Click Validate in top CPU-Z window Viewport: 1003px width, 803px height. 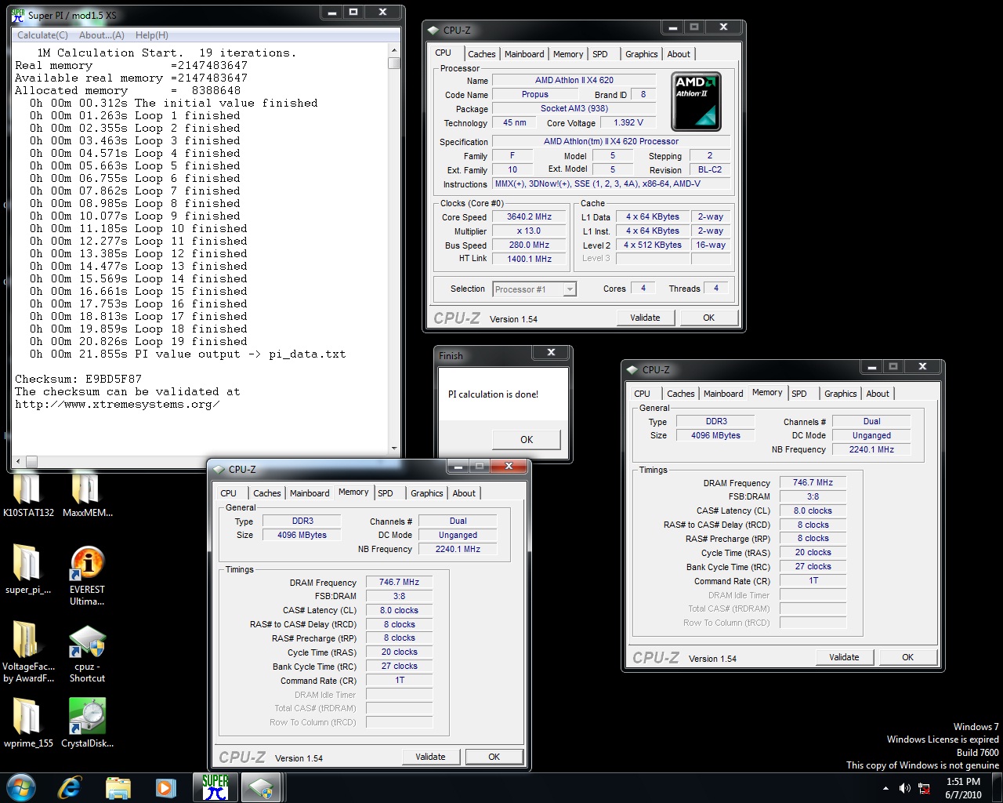(645, 318)
